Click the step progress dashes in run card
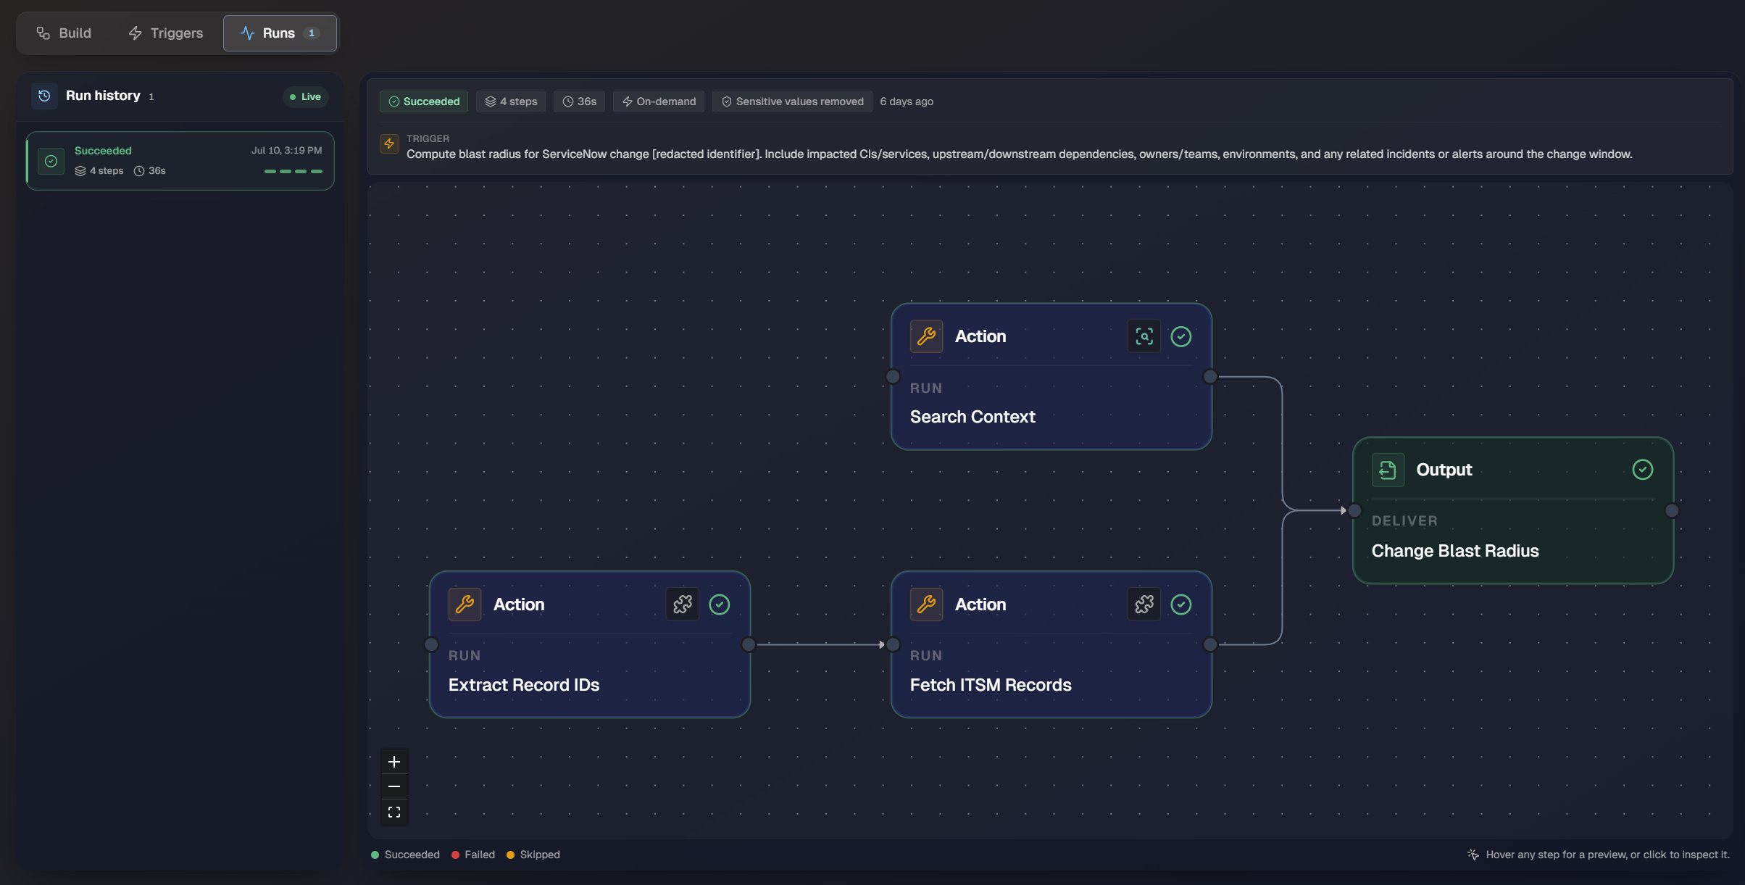This screenshot has height=885, width=1745. (293, 171)
